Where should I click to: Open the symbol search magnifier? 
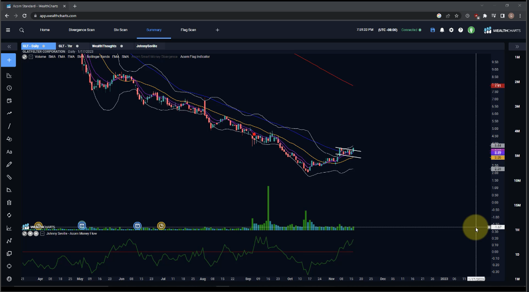coord(21,30)
